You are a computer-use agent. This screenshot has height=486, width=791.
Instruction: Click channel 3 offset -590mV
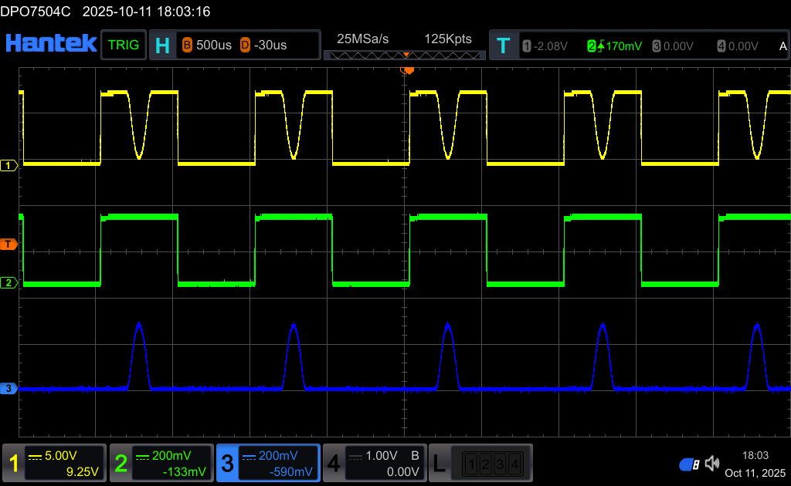pyautogui.click(x=291, y=472)
